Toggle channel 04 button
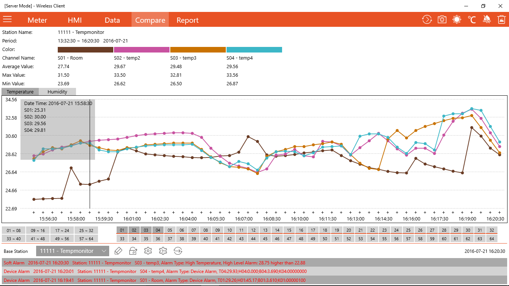The width and height of the screenshot is (509, 286). (158, 230)
